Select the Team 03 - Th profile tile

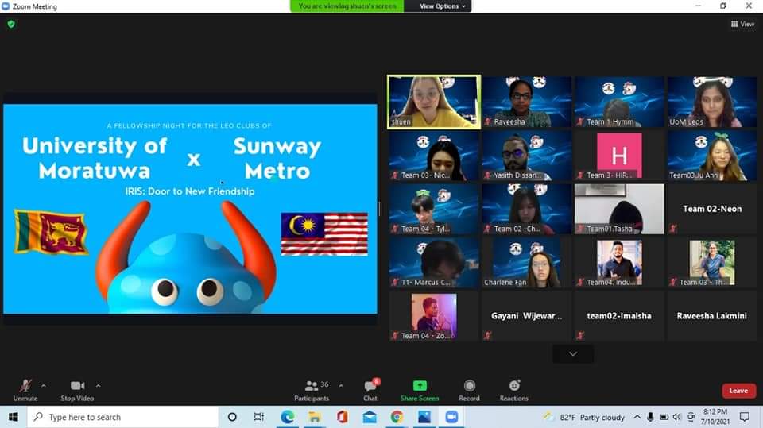coord(712,262)
